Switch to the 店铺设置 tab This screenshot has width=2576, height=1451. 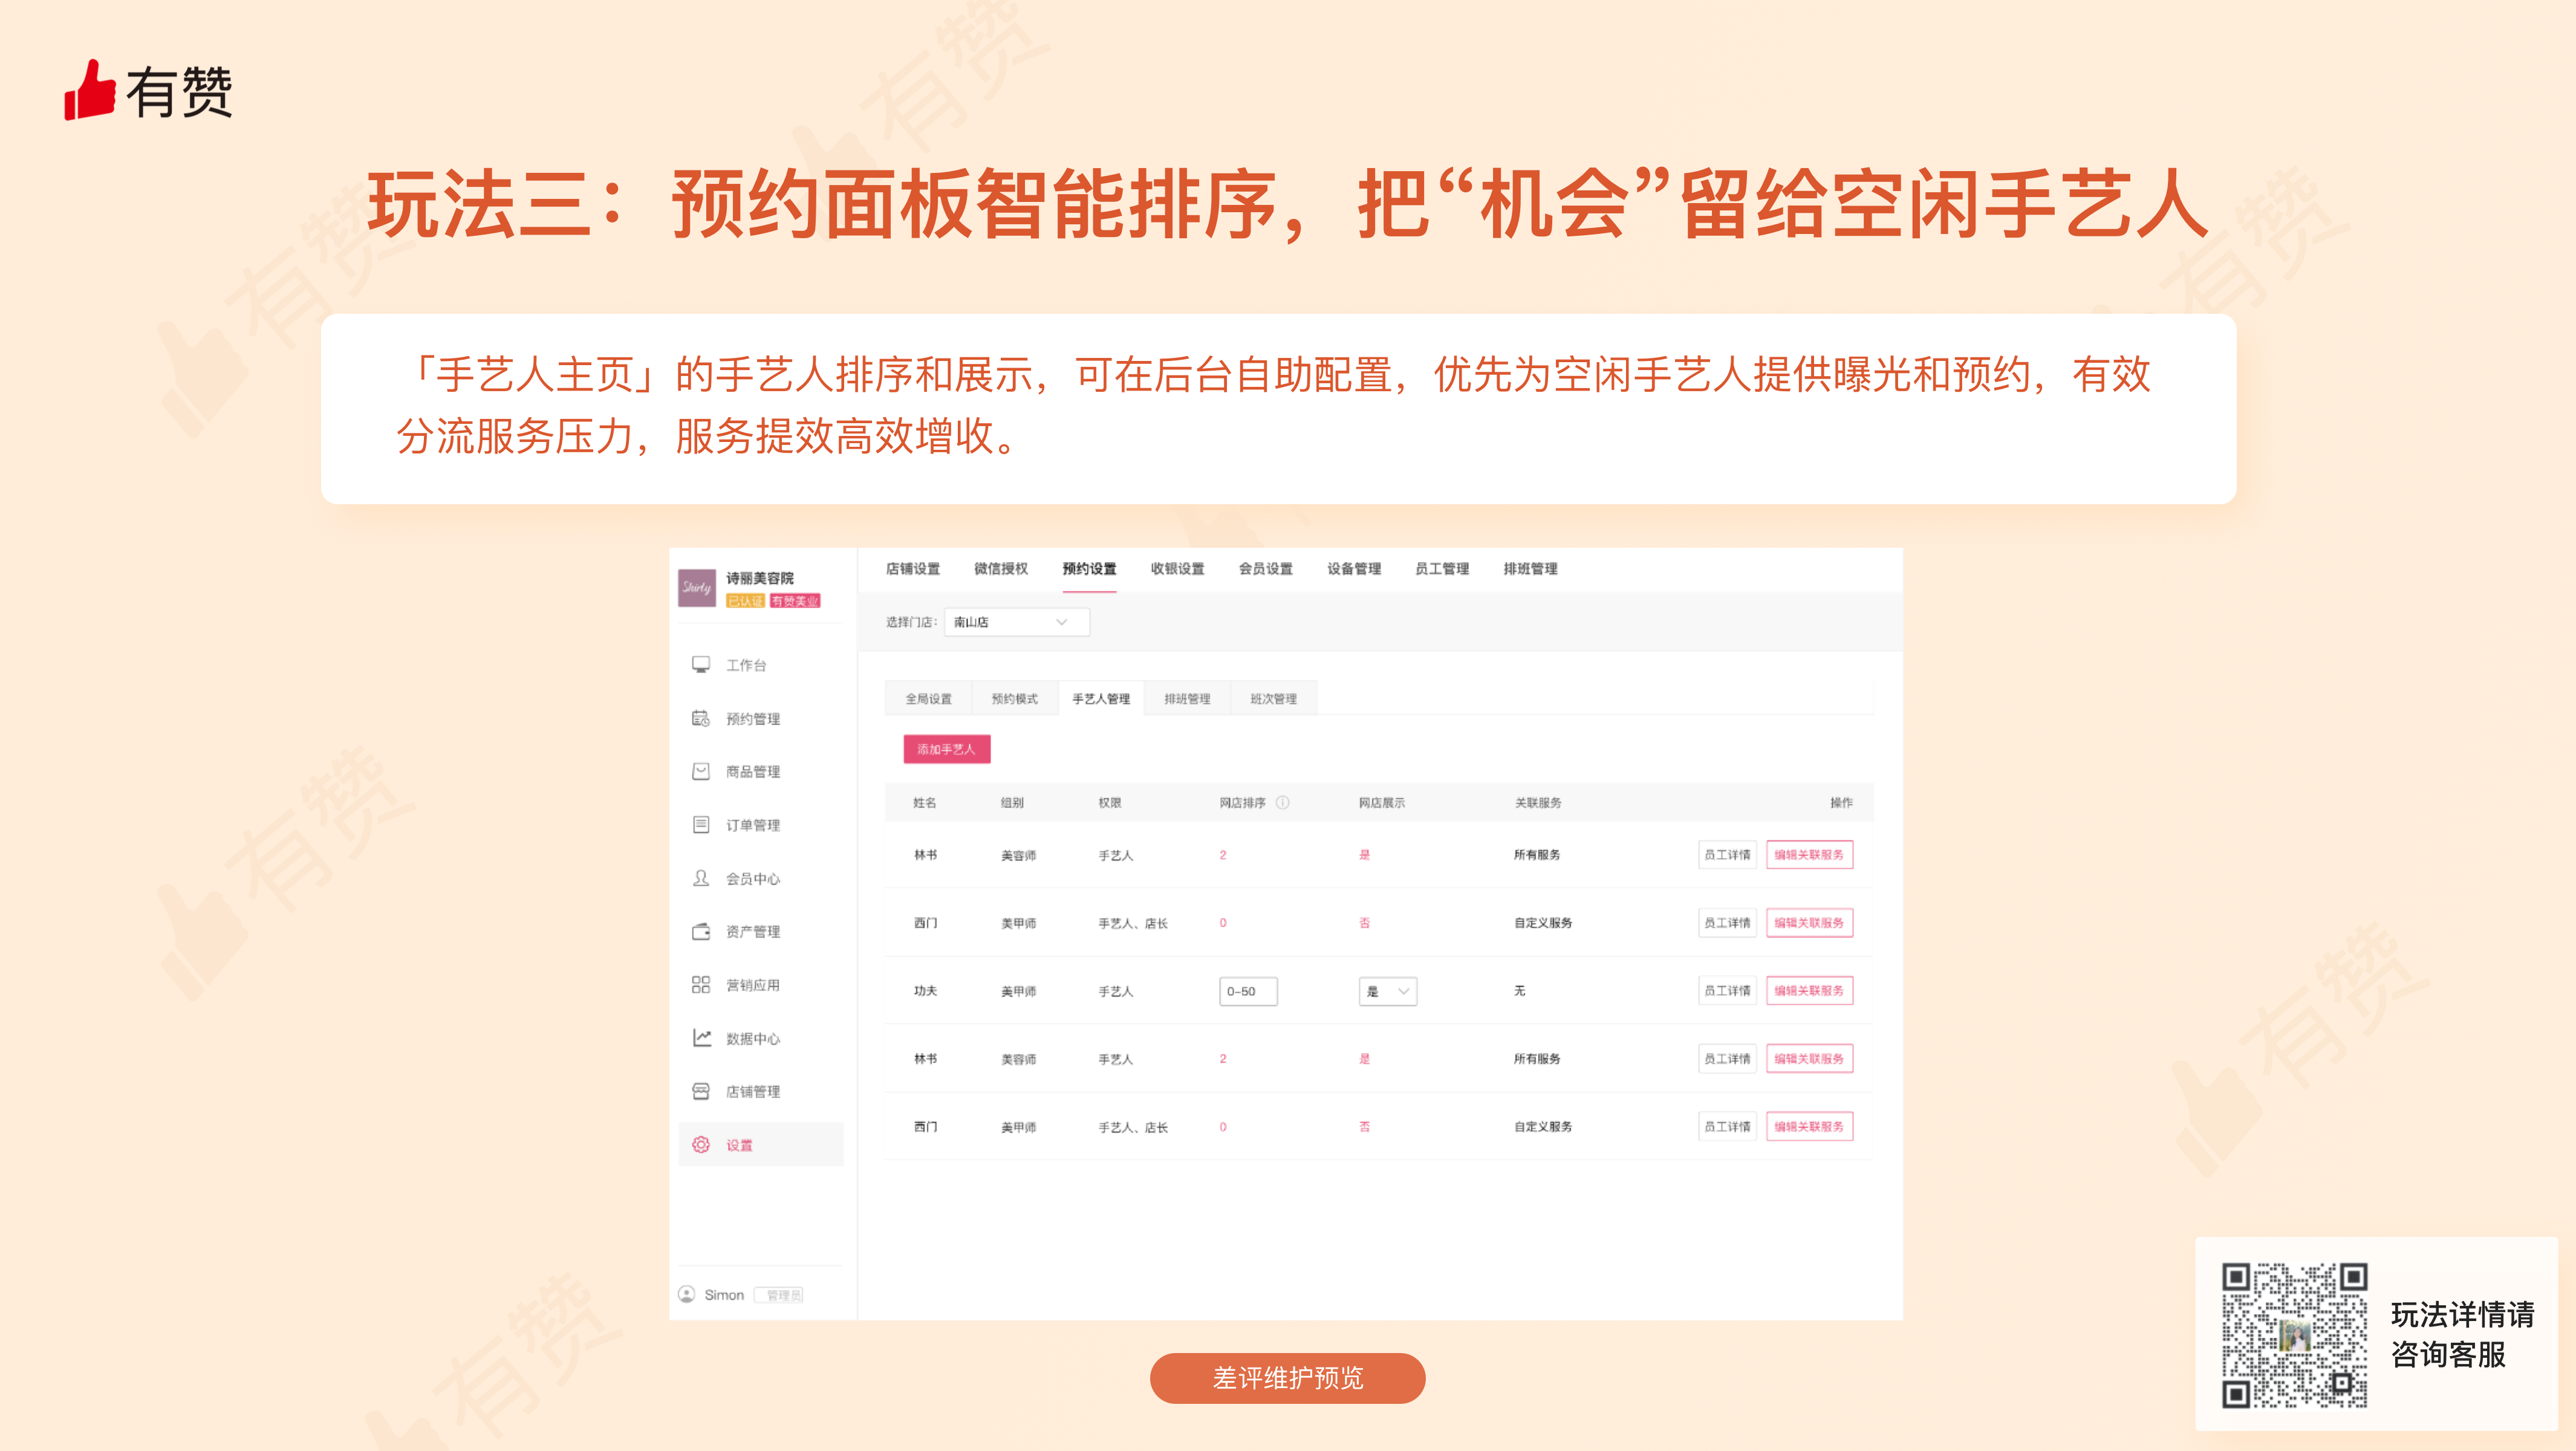tap(912, 568)
